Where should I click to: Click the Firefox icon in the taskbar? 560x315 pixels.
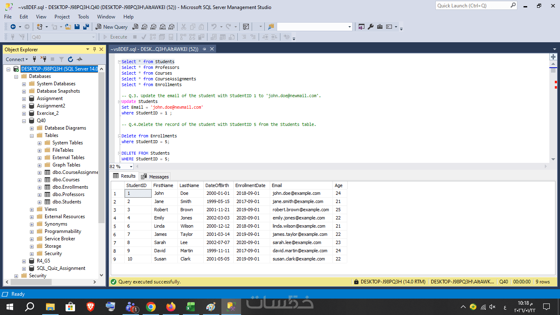(x=171, y=306)
